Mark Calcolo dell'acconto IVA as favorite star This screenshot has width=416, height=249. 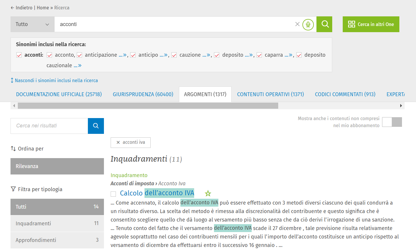point(208,193)
